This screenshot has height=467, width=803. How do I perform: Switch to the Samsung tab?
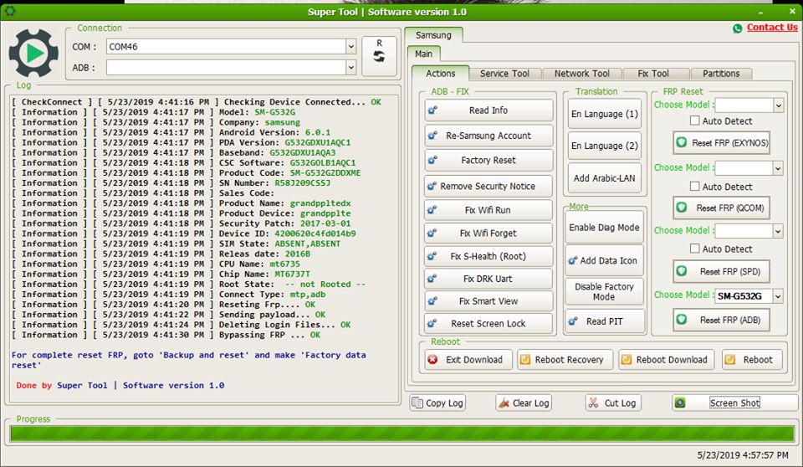point(433,35)
